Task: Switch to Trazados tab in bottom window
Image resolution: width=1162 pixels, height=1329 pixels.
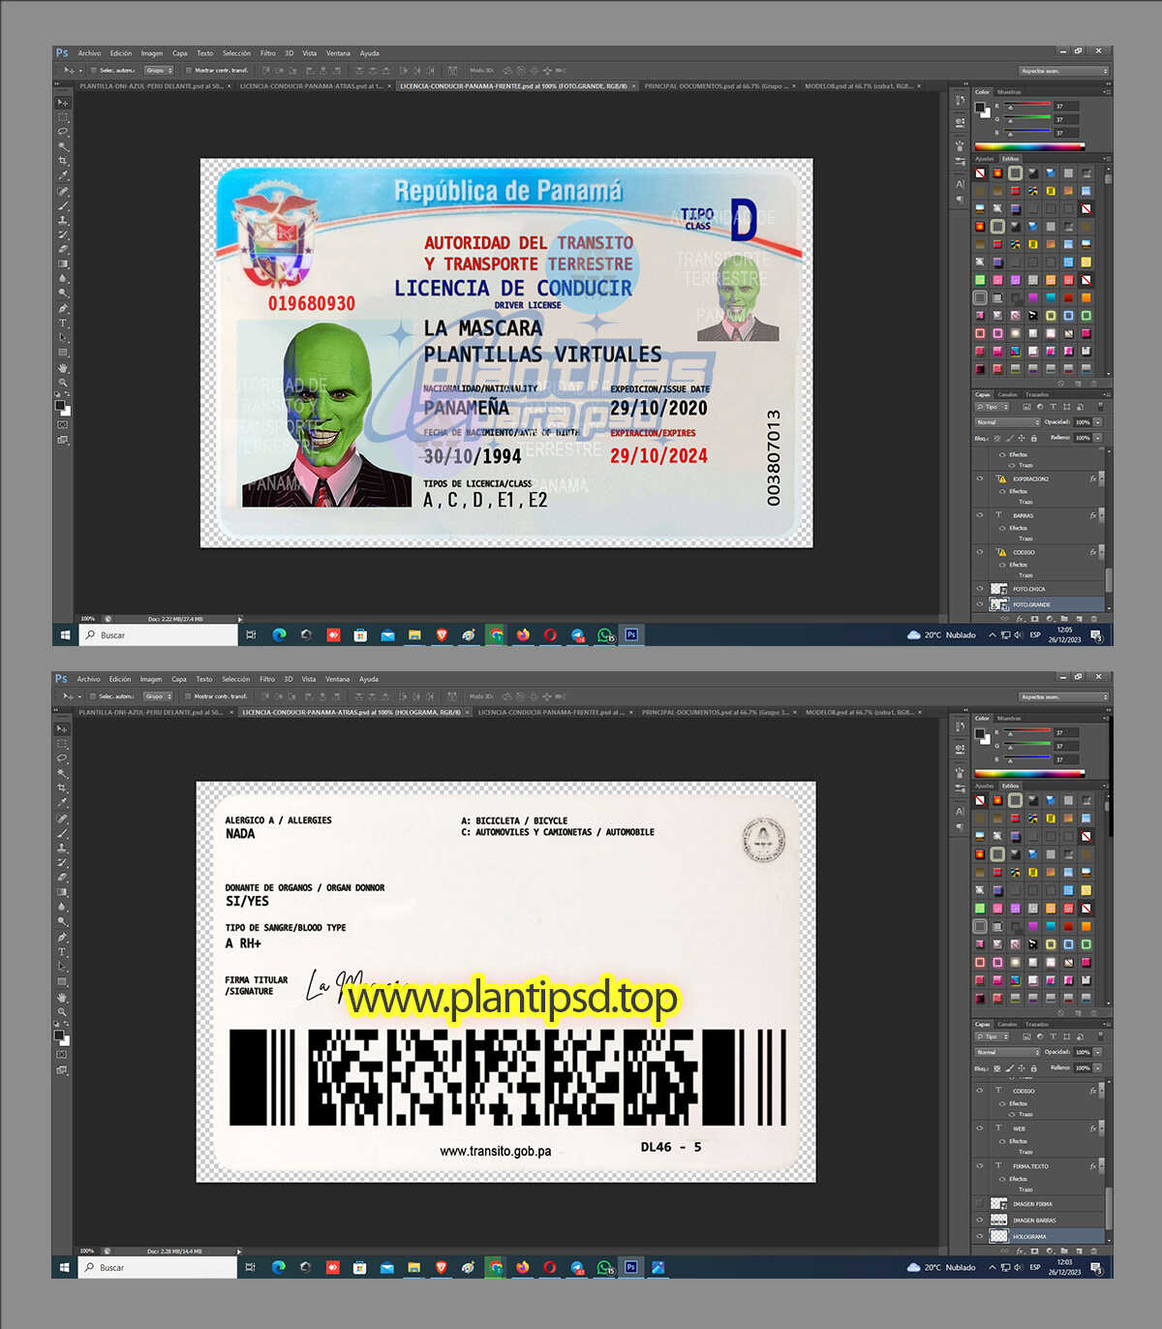Action: click(1037, 1024)
